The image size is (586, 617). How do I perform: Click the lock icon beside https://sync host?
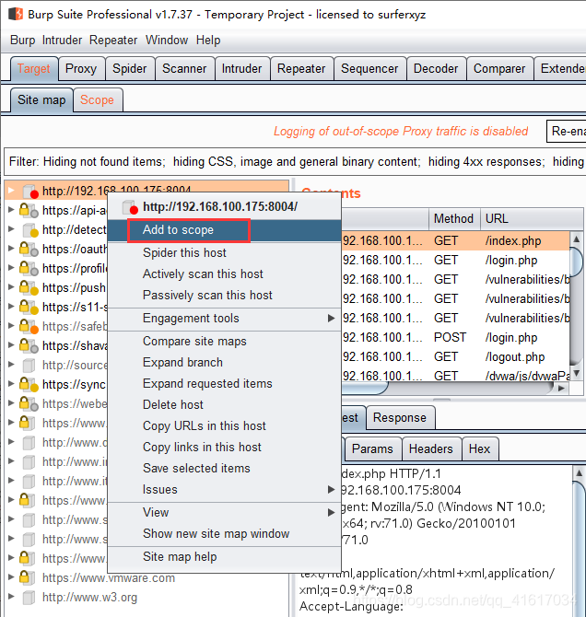29,384
